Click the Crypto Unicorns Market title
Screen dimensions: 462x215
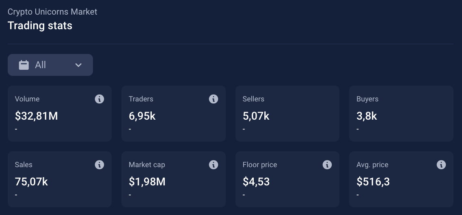pos(52,12)
